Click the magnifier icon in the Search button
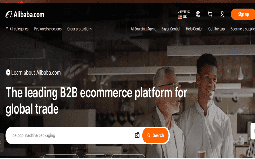 149,135
